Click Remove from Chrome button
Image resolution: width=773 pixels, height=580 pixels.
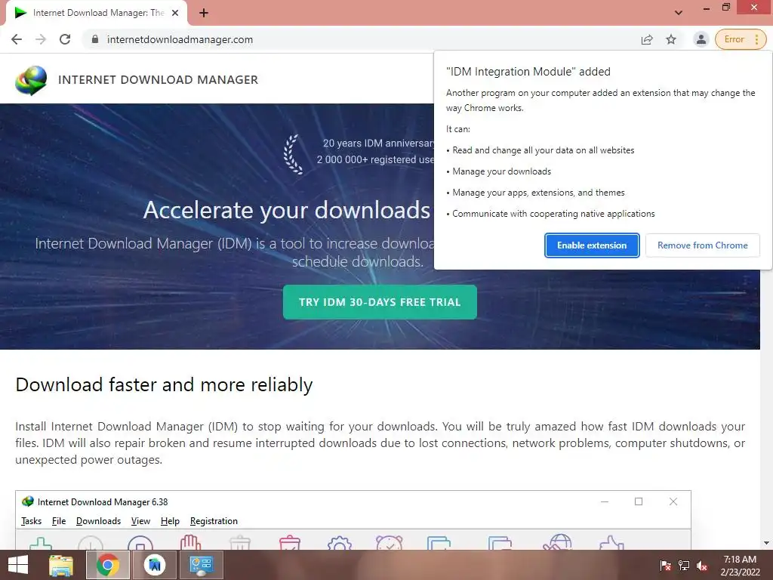click(703, 245)
